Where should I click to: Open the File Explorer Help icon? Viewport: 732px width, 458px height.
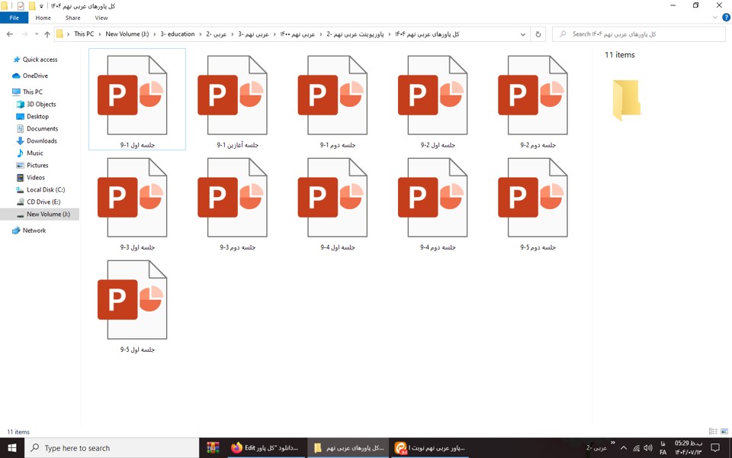click(726, 18)
